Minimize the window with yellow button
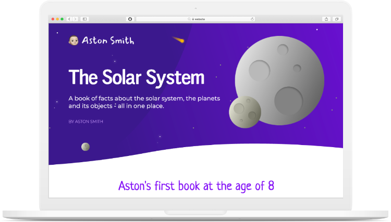This screenshot has height=222, width=391. (x=57, y=19)
